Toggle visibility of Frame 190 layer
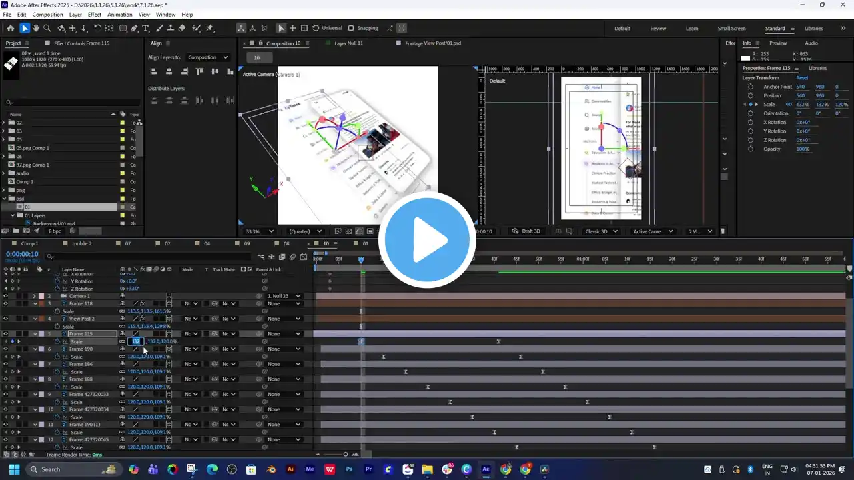 click(x=6, y=349)
